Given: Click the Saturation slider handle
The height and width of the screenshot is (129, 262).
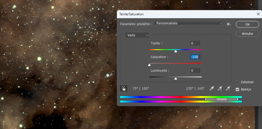Looking at the screenshot, I should click(149, 65).
